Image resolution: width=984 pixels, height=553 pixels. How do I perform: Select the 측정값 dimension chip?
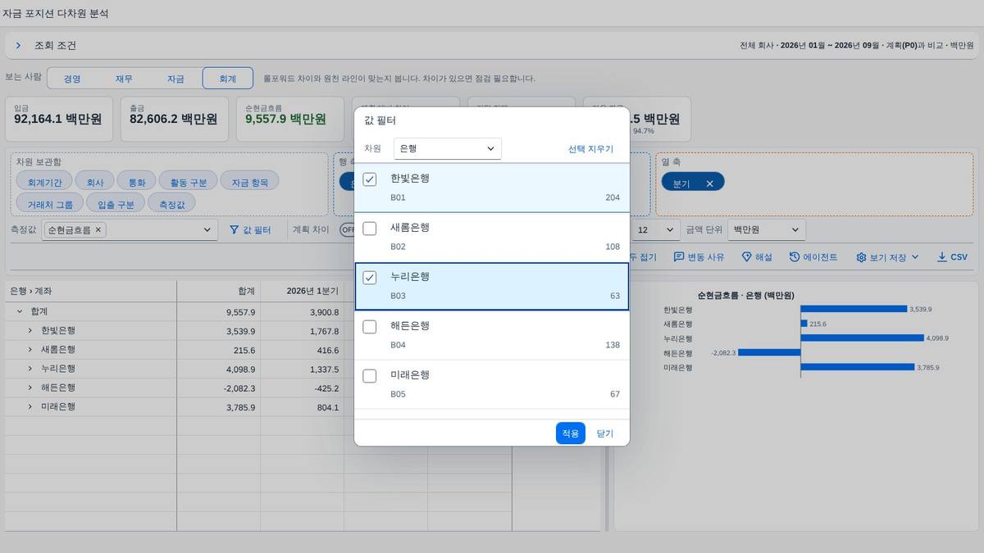172,203
